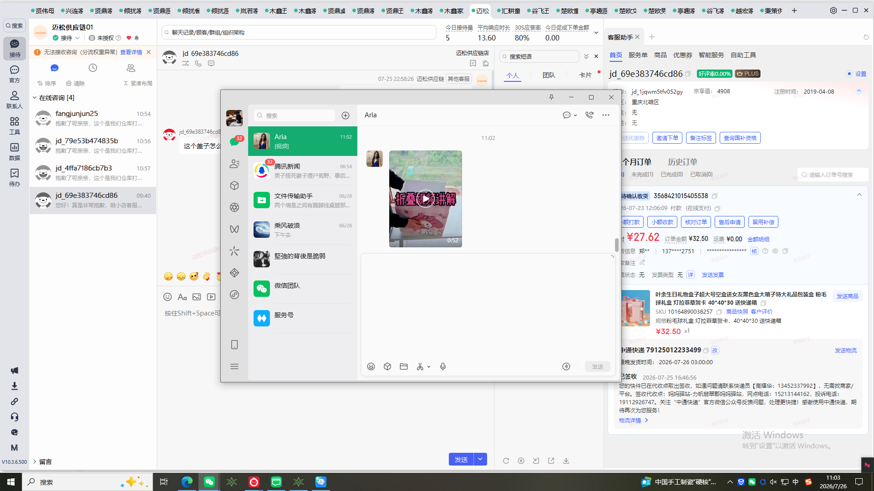Viewport: 874px width, 491px height.
Task: Click headset support icon in left sidebar
Action: [15, 417]
